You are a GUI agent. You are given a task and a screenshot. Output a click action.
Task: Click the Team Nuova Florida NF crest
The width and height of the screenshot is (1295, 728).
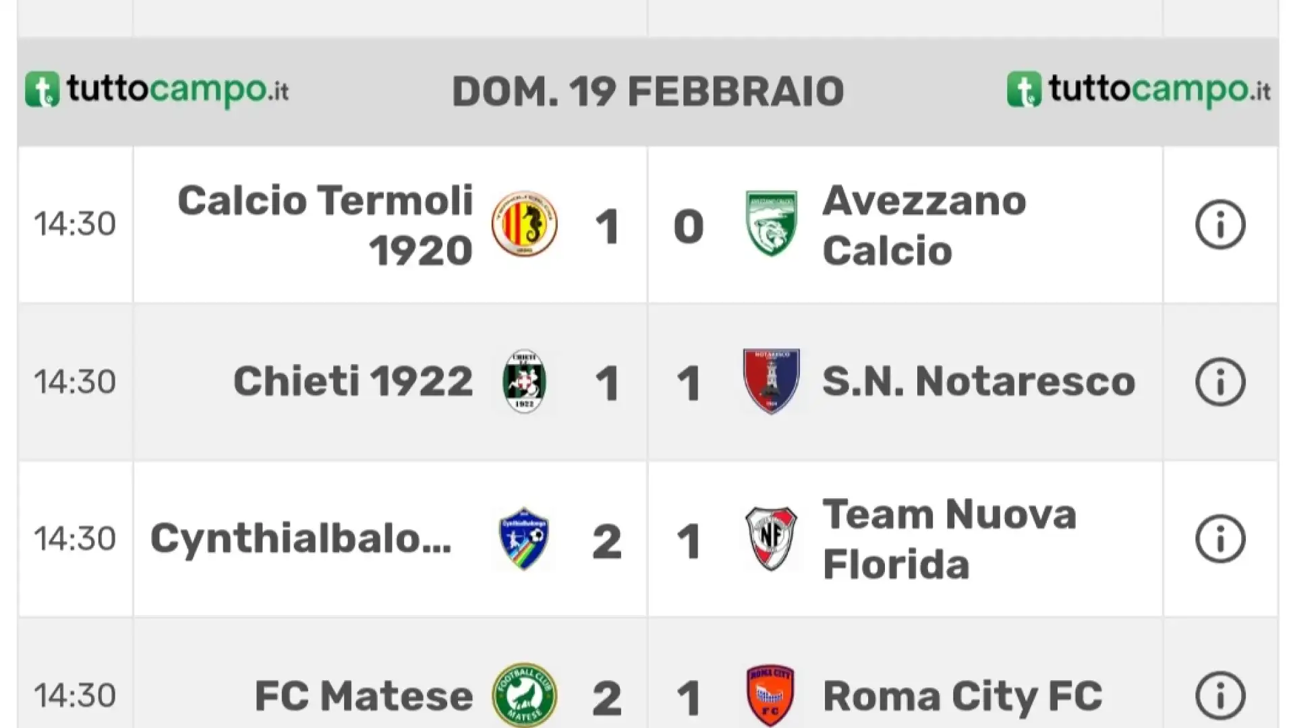pos(771,539)
